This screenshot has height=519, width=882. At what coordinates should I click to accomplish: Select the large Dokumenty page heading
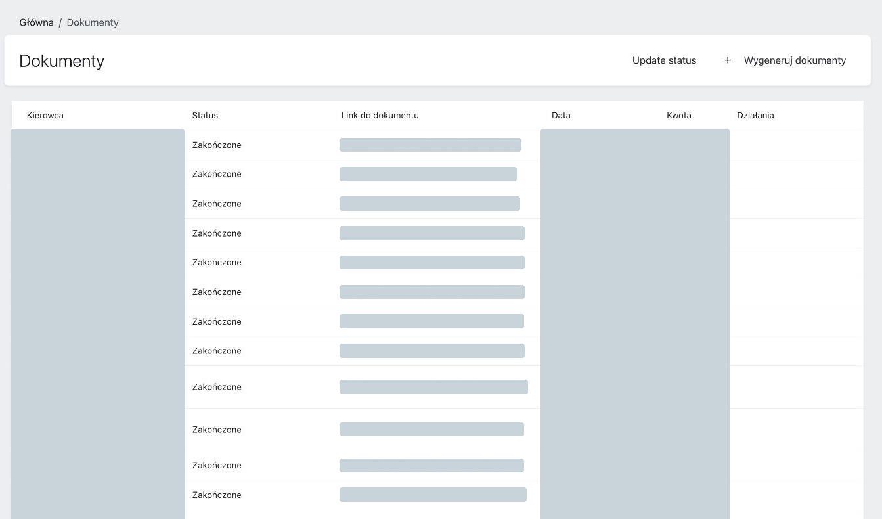coord(62,61)
